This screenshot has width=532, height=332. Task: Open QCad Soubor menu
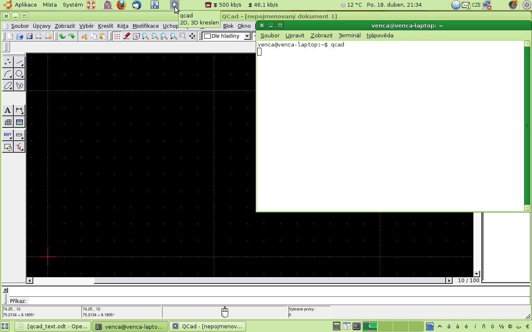[x=20, y=26]
